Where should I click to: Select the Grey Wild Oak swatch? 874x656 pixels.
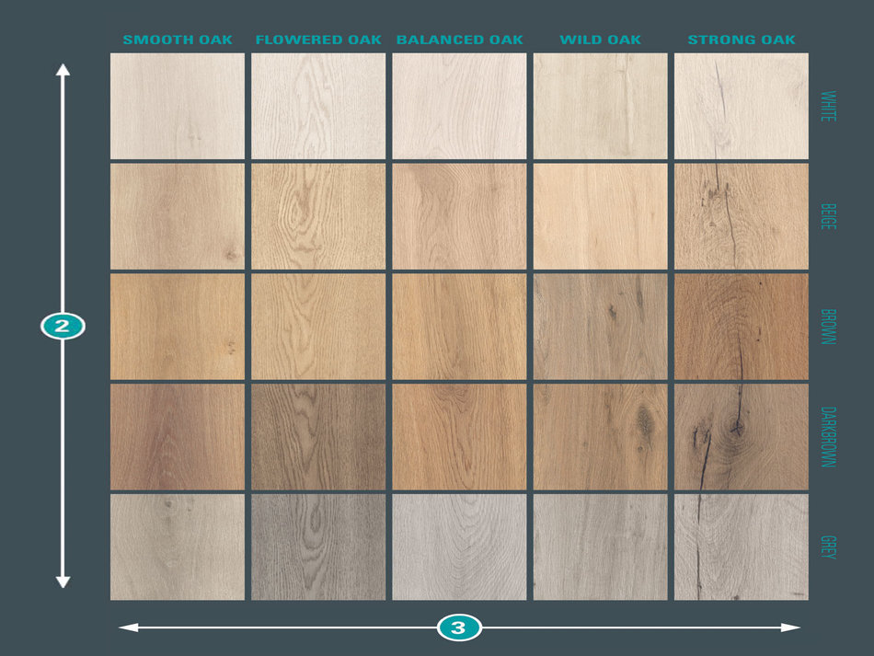click(x=601, y=547)
